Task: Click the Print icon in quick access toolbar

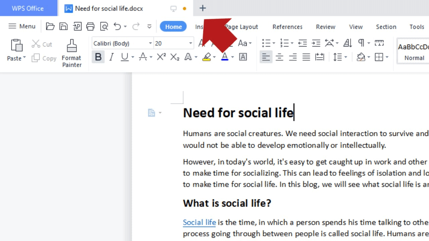Action: coord(90,26)
